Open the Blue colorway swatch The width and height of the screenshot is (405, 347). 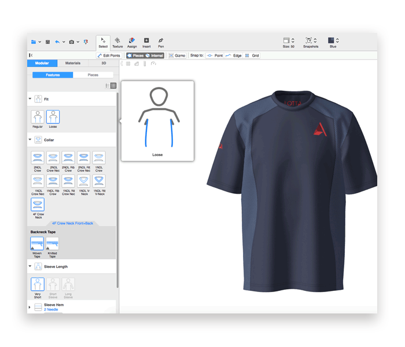point(333,43)
